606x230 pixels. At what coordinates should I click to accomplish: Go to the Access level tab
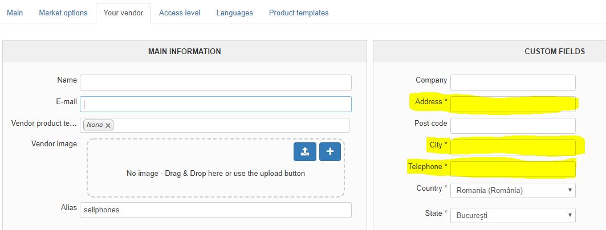[180, 13]
